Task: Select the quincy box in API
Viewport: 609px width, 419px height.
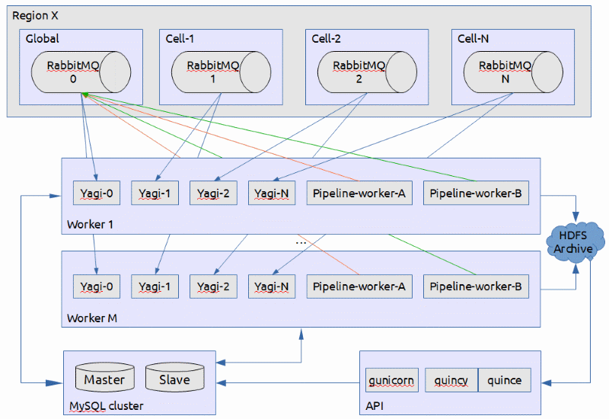Action: pos(451,379)
